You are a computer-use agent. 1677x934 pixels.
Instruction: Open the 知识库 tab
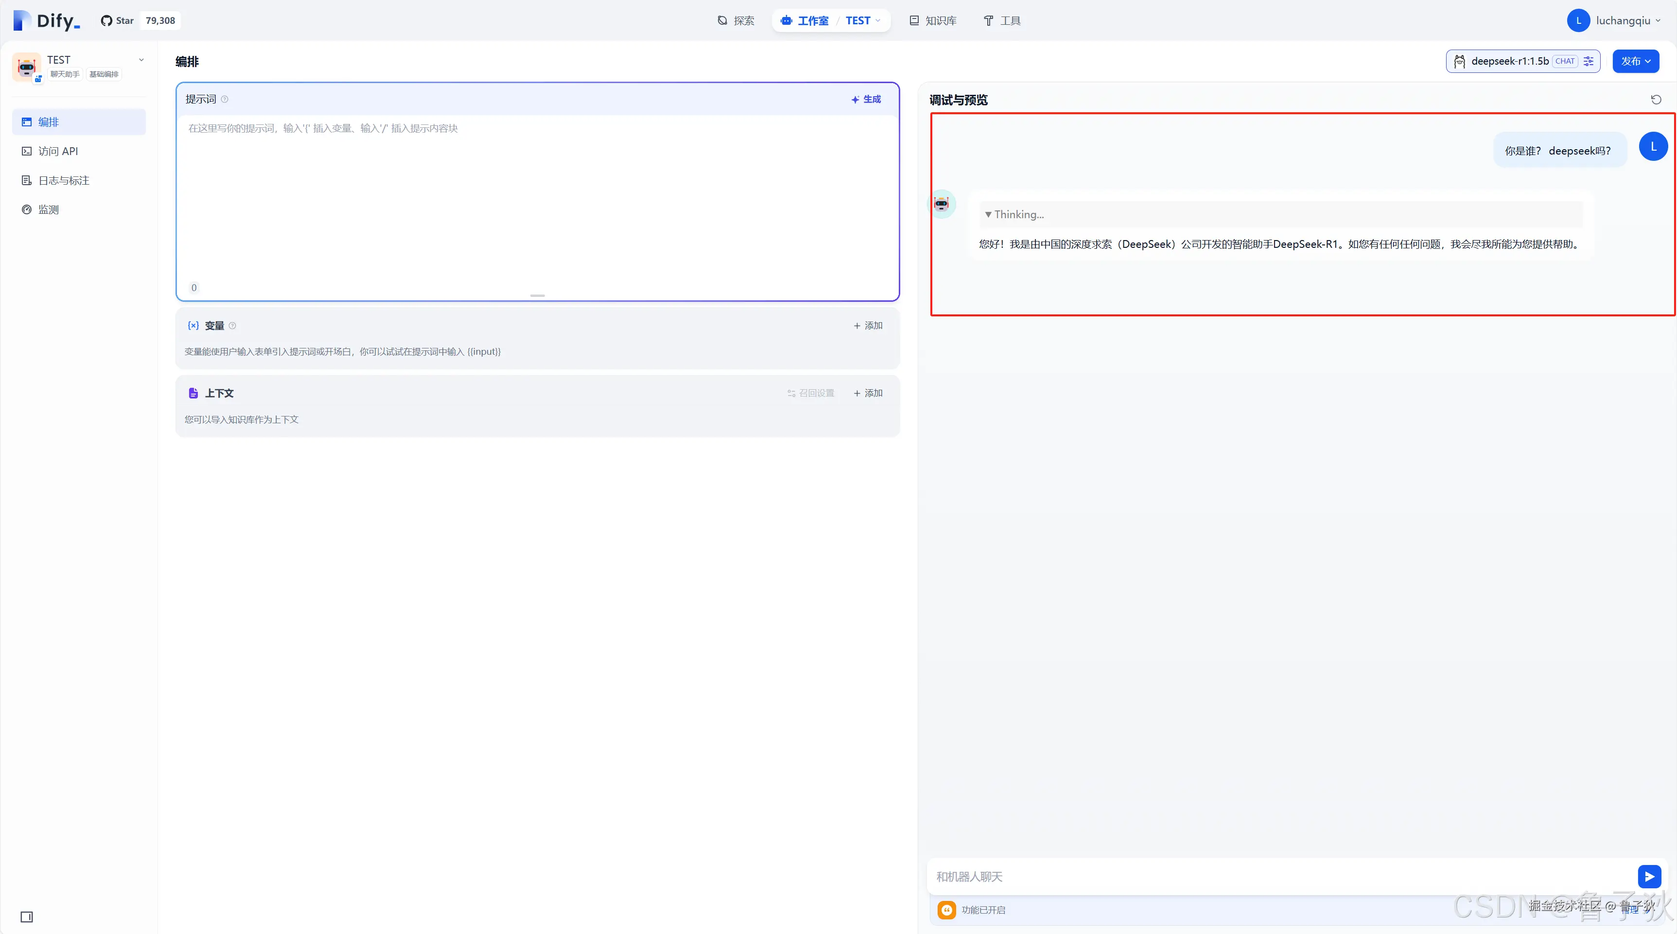[x=933, y=21]
